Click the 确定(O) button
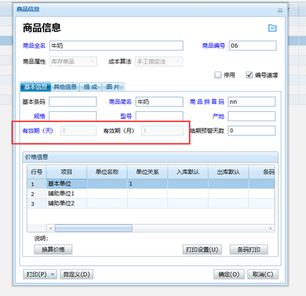 tap(229, 275)
